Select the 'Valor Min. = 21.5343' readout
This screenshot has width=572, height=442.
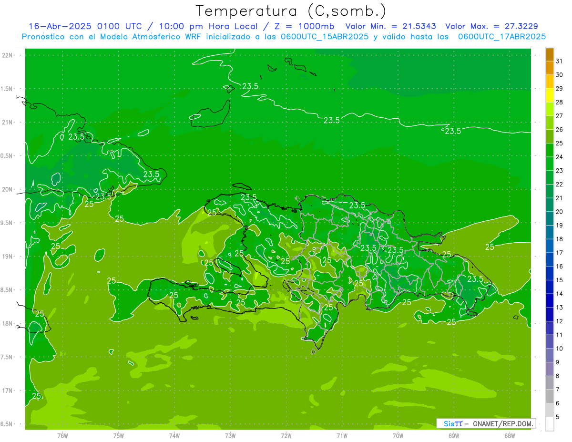(390, 26)
